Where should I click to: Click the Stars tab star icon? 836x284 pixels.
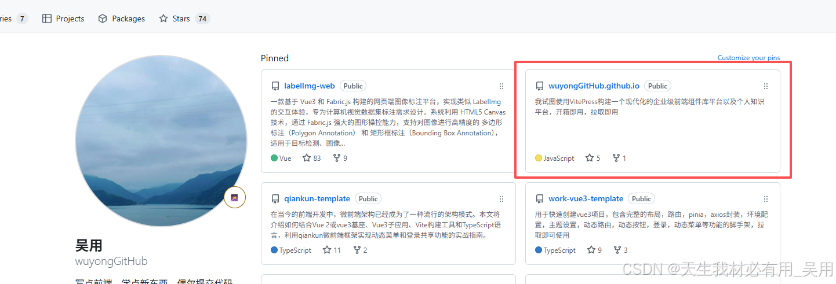163,19
